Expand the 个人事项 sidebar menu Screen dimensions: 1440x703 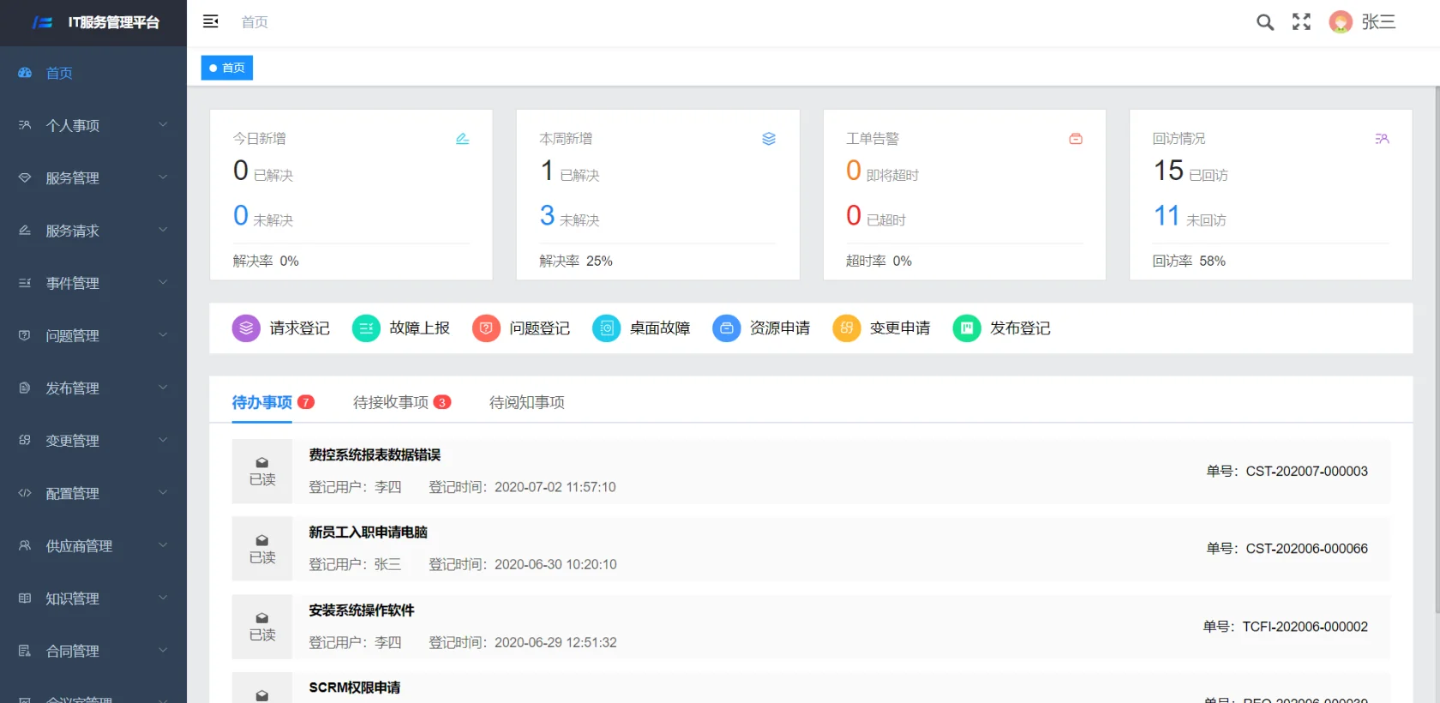93,125
